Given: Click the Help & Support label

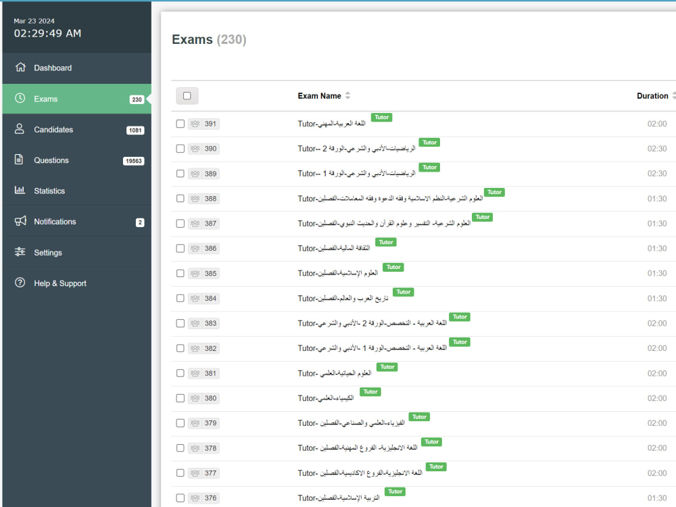Looking at the screenshot, I should pyautogui.click(x=60, y=283).
